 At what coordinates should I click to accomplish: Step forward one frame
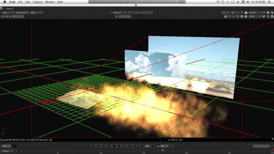coord(119,146)
